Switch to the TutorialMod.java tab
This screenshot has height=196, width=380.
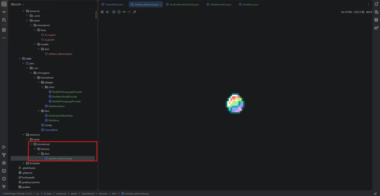114,4
